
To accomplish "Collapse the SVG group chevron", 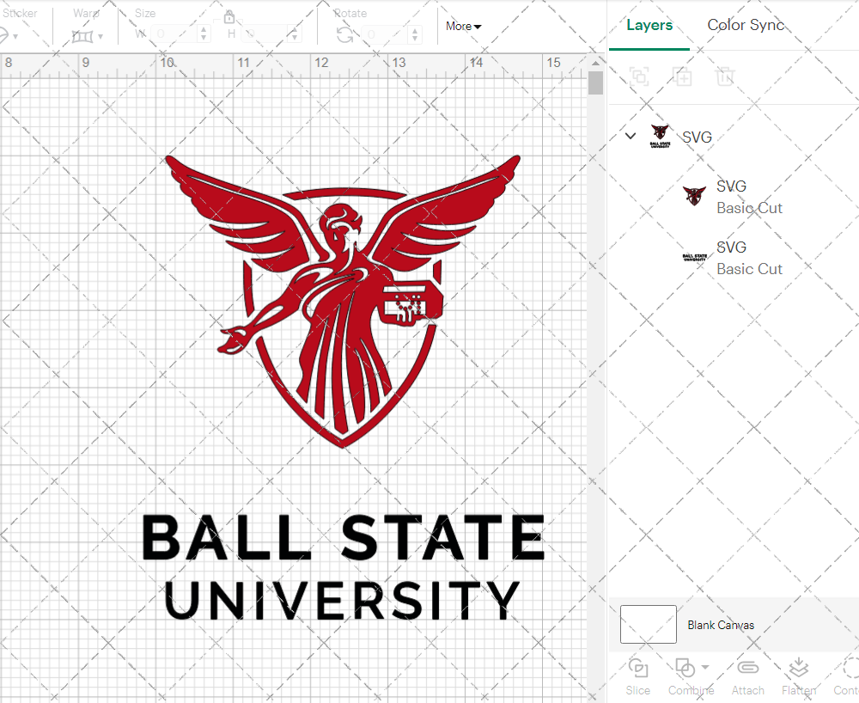I will pyautogui.click(x=631, y=136).
